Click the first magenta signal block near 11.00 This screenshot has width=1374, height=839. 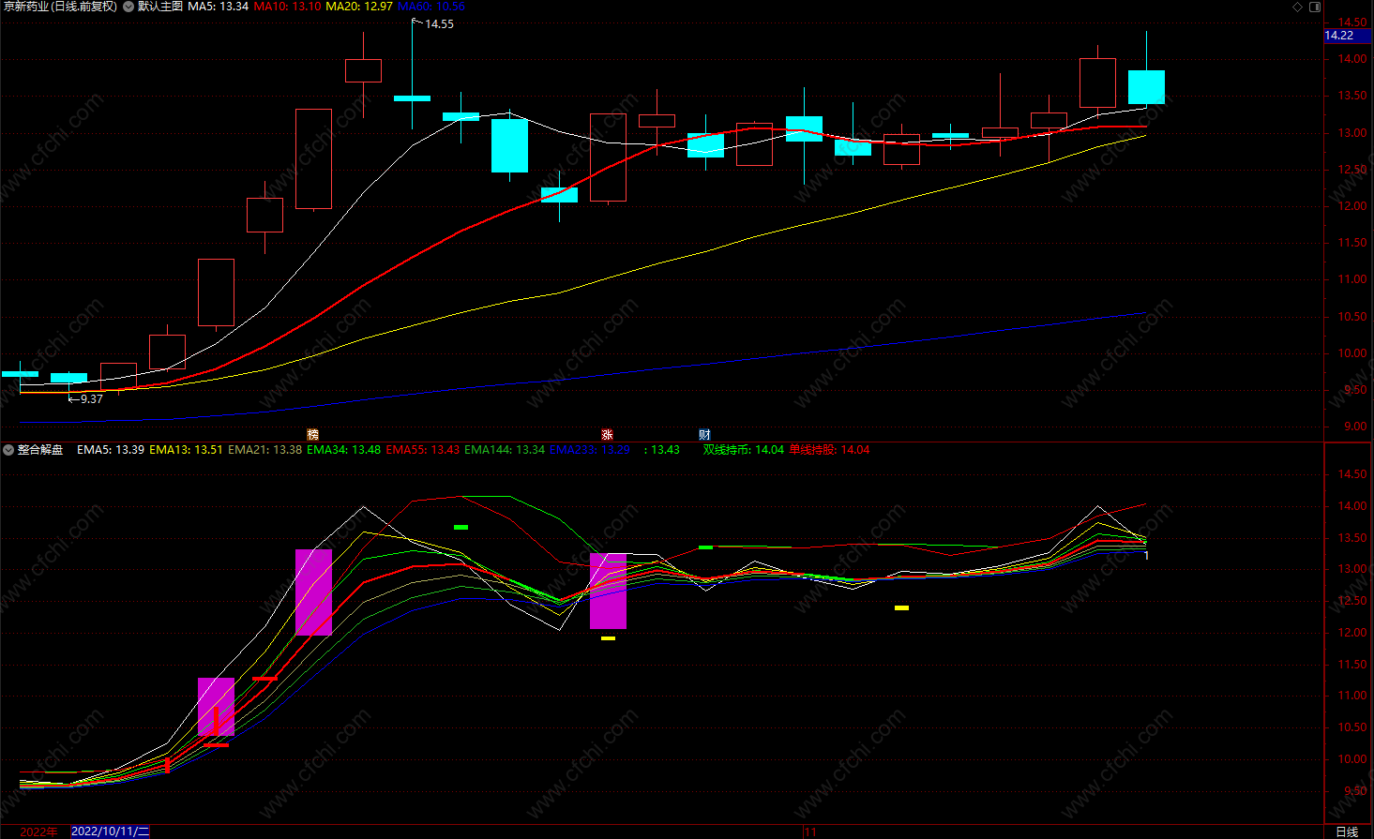[216, 707]
